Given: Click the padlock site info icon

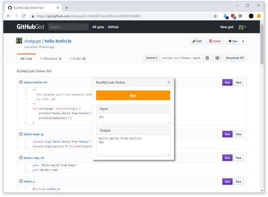Looking at the screenshot, I should click(33, 16).
